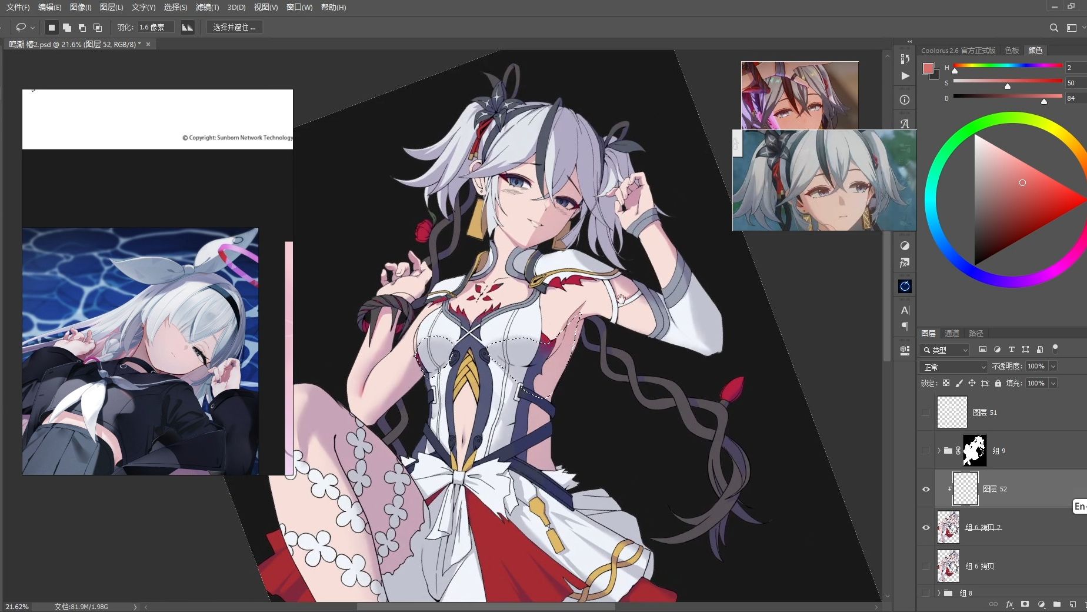1087x612 pixels.
Task: Toggle the anti-alias icon in options bar
Action: [188, 28]
